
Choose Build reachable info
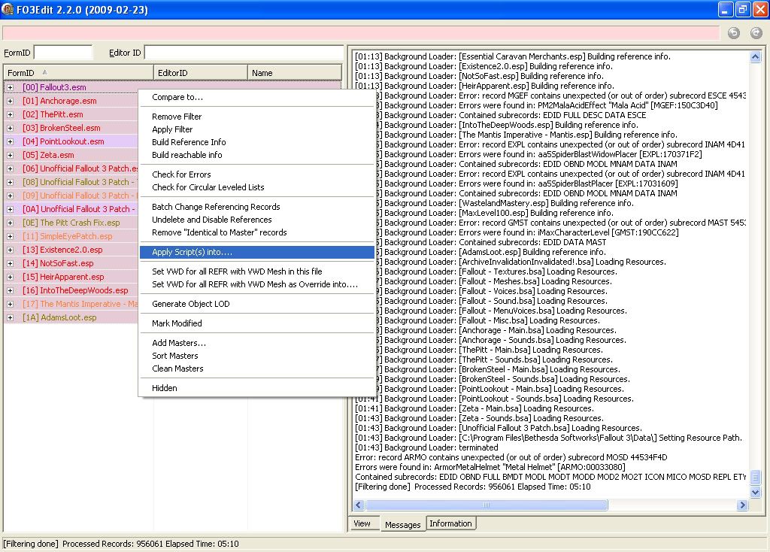pyautogui.click(x=257, y=155)
